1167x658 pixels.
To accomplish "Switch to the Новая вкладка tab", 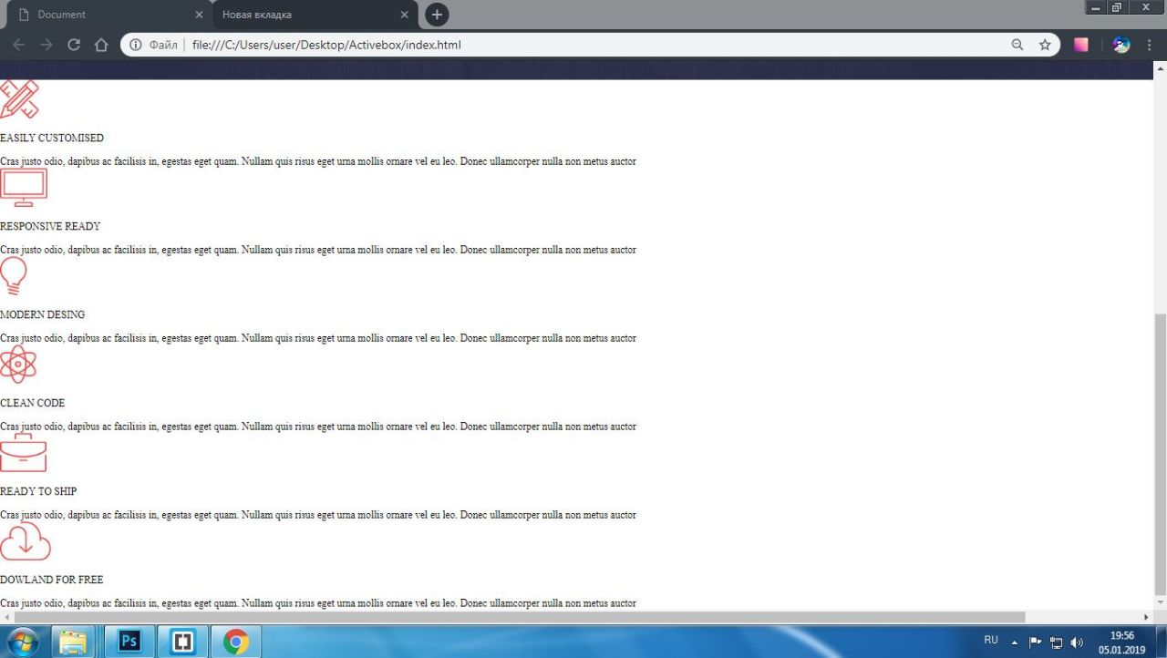I will point(315,15).
